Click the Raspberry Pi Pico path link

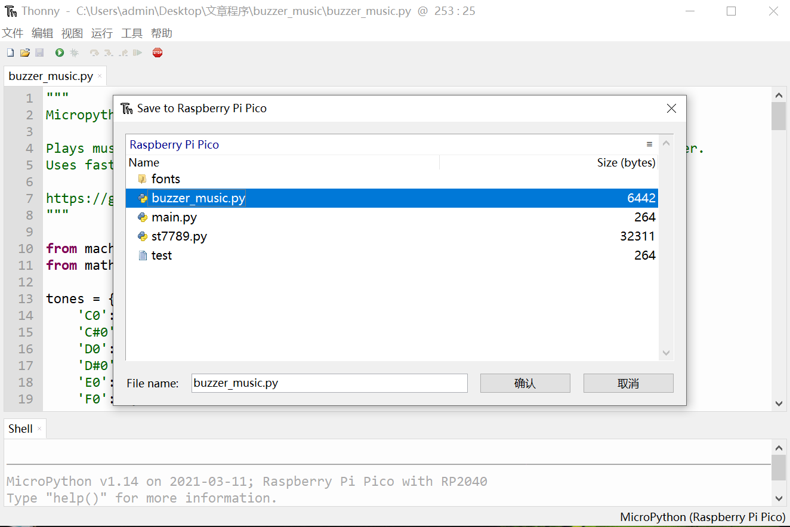(174, 144)
